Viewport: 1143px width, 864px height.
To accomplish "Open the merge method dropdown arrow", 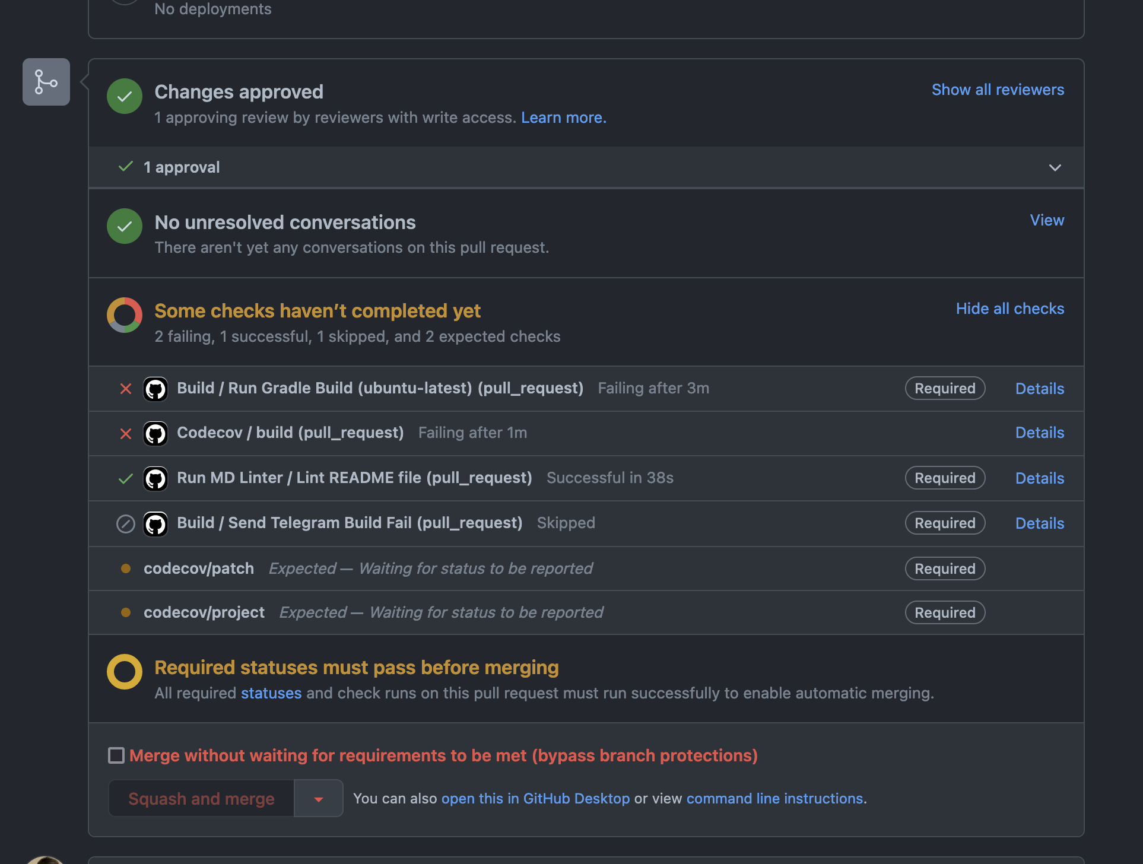I will click(319, 799).
